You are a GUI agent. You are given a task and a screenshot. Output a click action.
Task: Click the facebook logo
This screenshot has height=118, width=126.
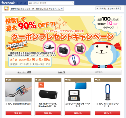click(x=8, y=3)
